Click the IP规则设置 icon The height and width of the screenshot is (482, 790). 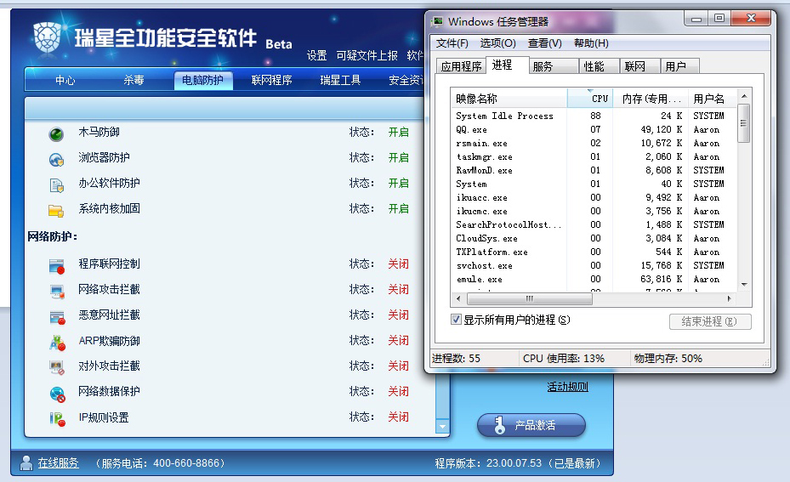tap(57, 419)
